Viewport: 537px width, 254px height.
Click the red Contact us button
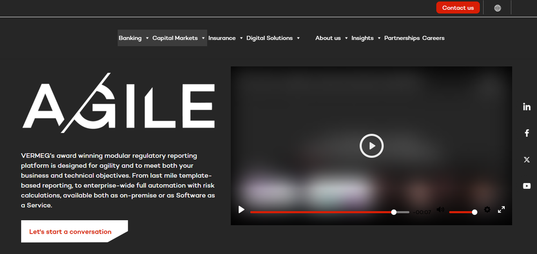coord(458,8)
